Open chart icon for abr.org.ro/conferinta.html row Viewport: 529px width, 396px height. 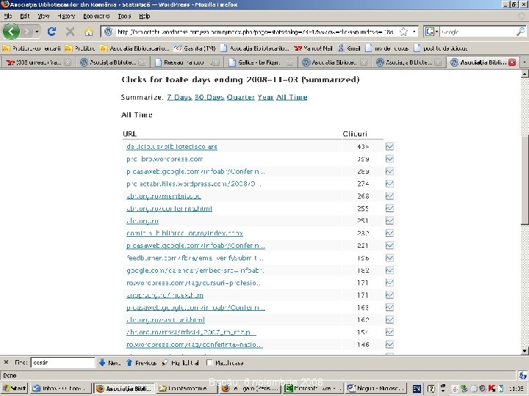[x=389, y=208]
